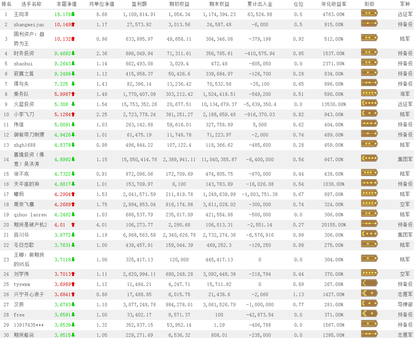Open player 寂寞之狐
Image resolution: width=414 pixels, height=338 pixels.
(24, 74)
